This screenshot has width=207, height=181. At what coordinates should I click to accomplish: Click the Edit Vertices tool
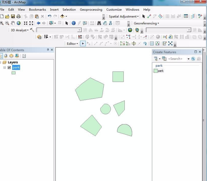click(x=122, y=43)
